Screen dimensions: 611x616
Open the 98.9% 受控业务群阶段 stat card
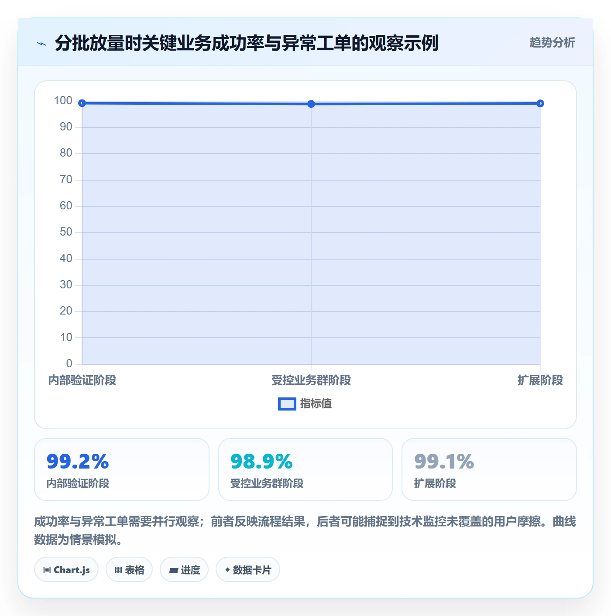[305, 469]
